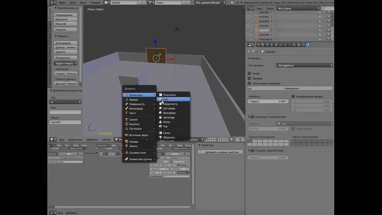
Task: Click the Дублировать button
Action: 66,43
